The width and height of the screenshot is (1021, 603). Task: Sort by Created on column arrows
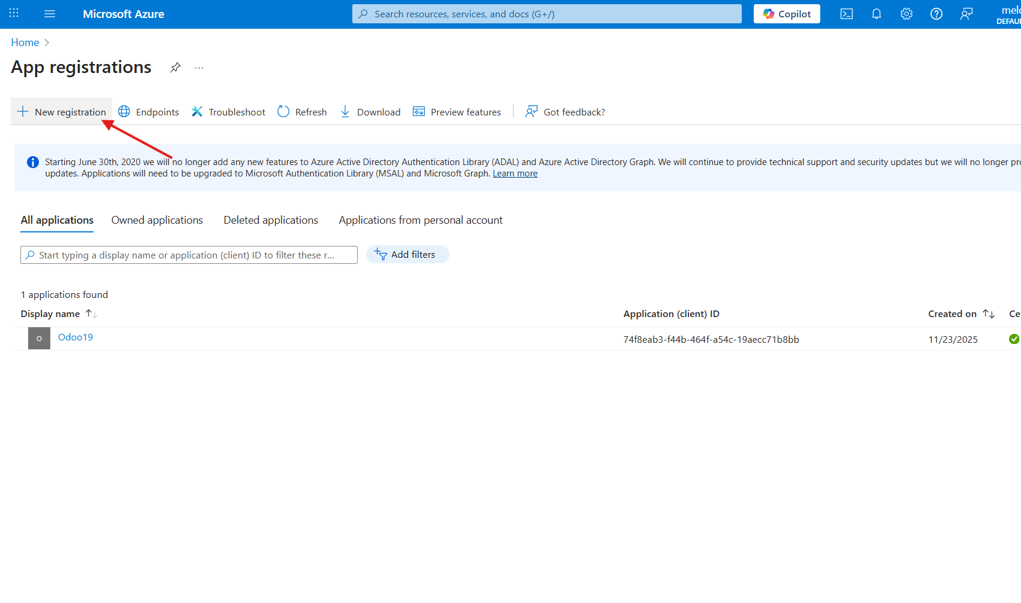[988, 313]
